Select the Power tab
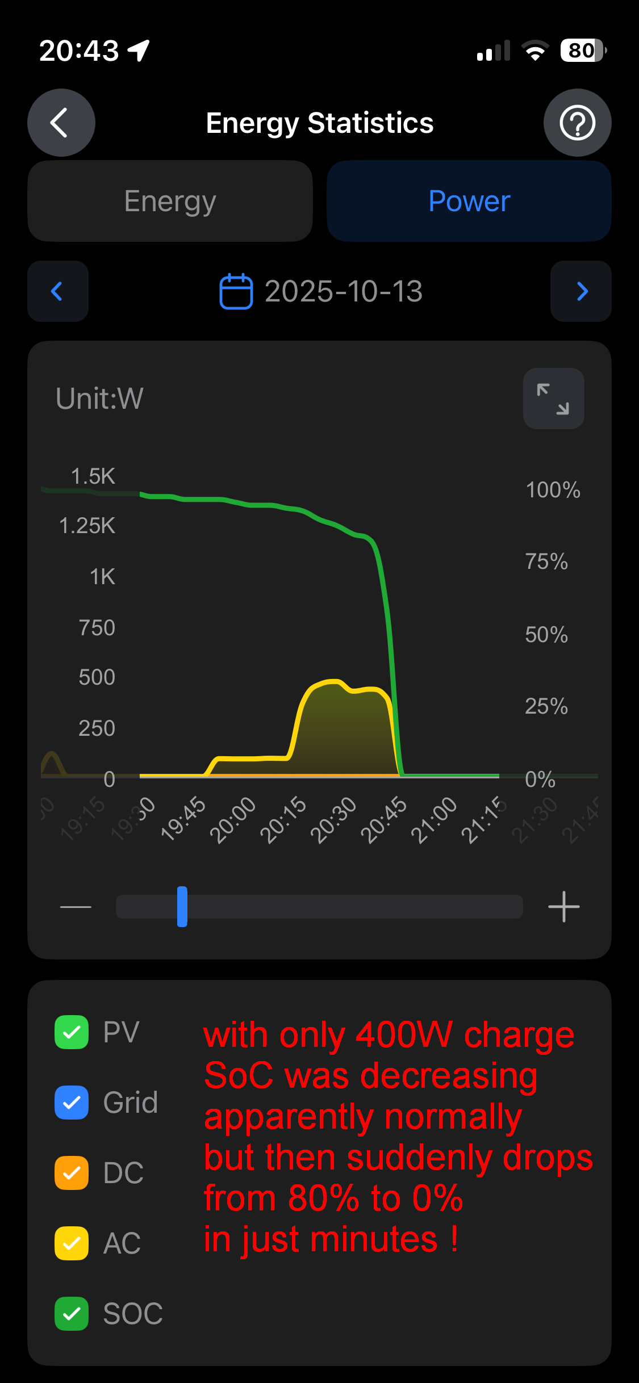The width and height of the screenshot is (639, 1383). tap(469, 201)
